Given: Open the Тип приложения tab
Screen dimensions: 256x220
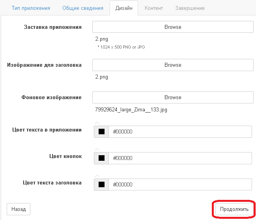Looking at the screenshot, I should [x=31, y=8].
